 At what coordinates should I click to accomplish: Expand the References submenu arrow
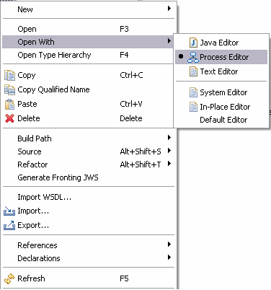click(x=169, y=245)
